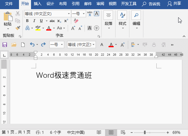Expand underline style dropdown arrow

47,21
